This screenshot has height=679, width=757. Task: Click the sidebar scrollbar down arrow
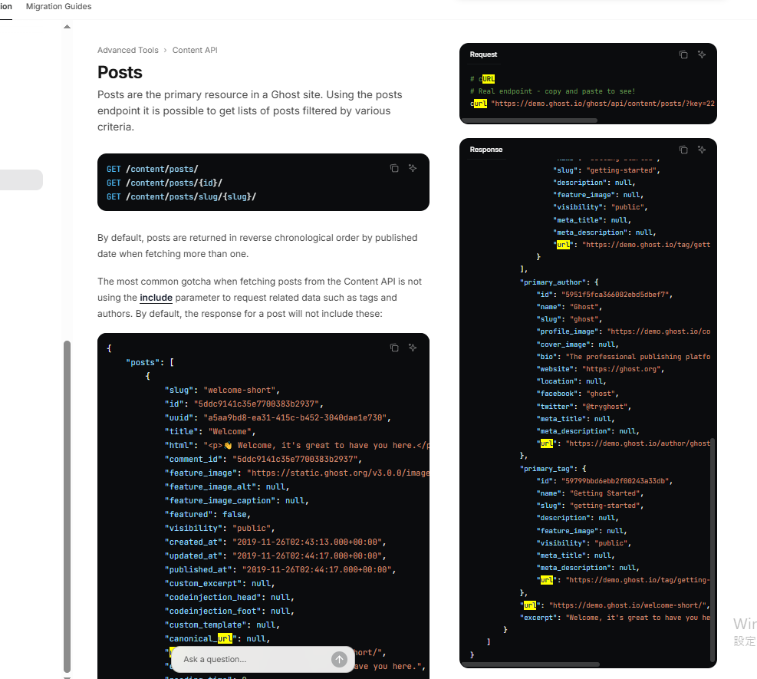click(67, 676)
